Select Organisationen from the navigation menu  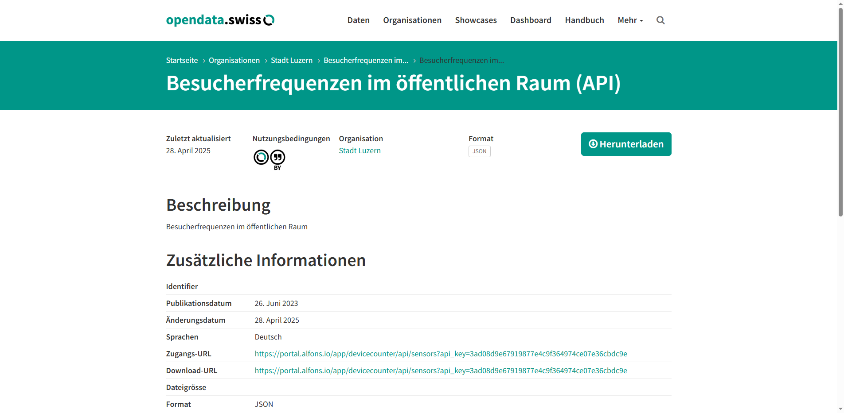click(x=412, y=20)
